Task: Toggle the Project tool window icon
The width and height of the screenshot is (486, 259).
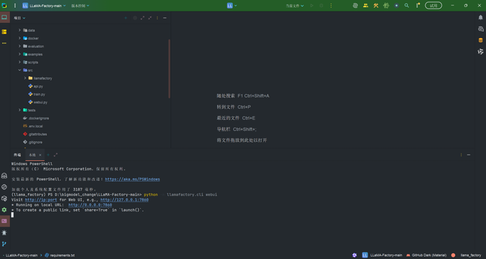Action: click(4, 18)
